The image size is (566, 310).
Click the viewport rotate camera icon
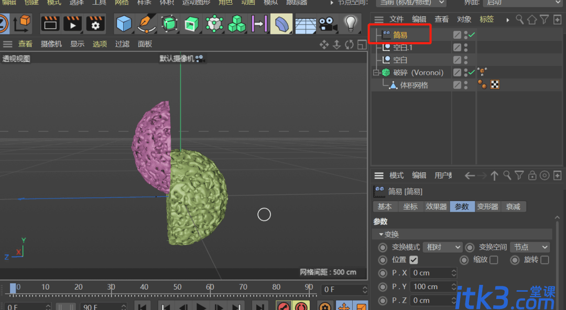[349, 45]
